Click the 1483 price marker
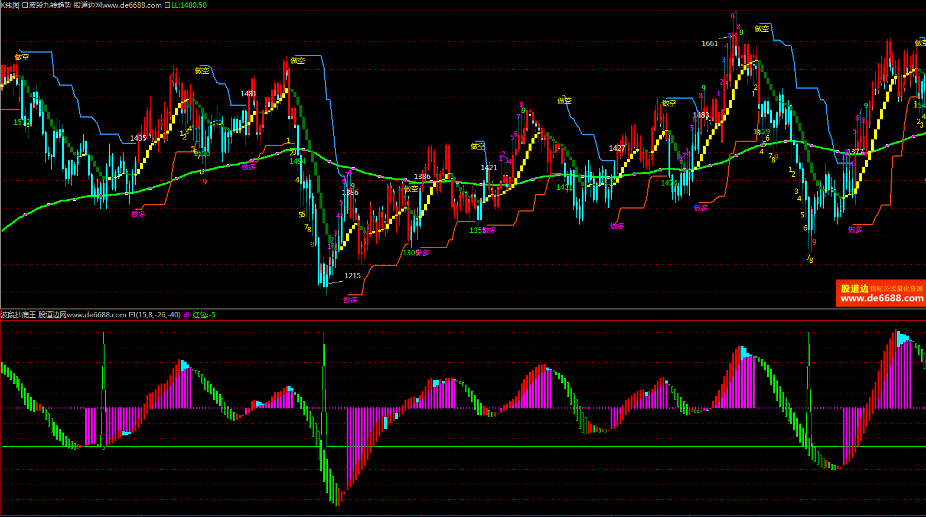Image resolution: width=926 pixels, height=517 pixels. [x=701, y=115]
